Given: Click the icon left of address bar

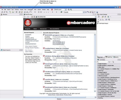Looking at the screenshot, I should point(36,17).
